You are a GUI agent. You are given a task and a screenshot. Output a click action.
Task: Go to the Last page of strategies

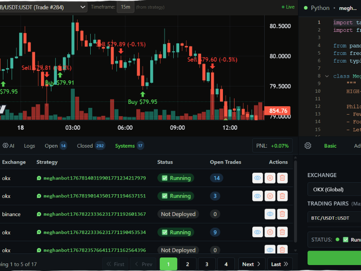pos(278,264)
